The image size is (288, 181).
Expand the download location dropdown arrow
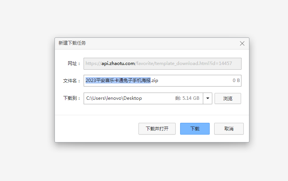[x=207, y=98]
